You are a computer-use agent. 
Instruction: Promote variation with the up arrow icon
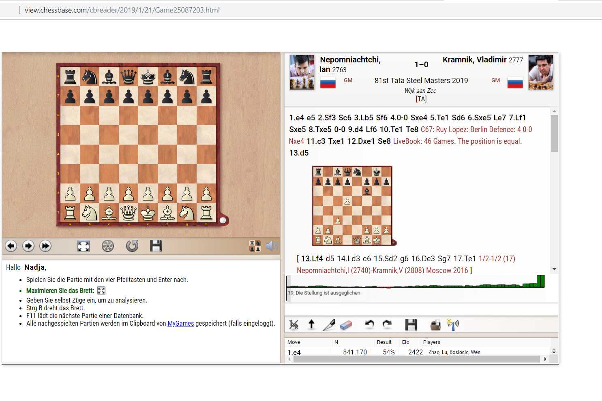click(311, 324)
